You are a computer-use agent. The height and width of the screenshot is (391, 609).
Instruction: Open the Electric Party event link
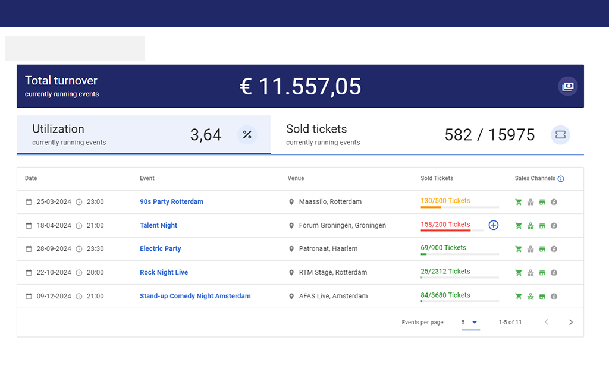[160, 249]
